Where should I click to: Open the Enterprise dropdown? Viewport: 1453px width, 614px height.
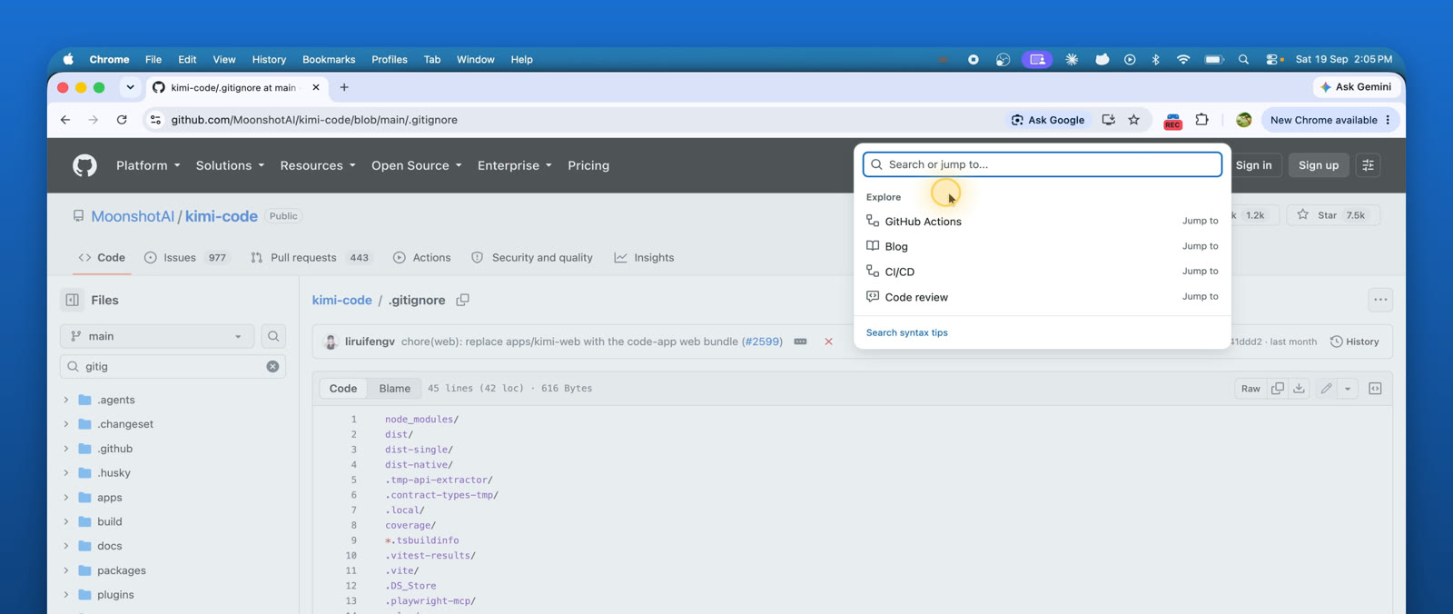515,165
